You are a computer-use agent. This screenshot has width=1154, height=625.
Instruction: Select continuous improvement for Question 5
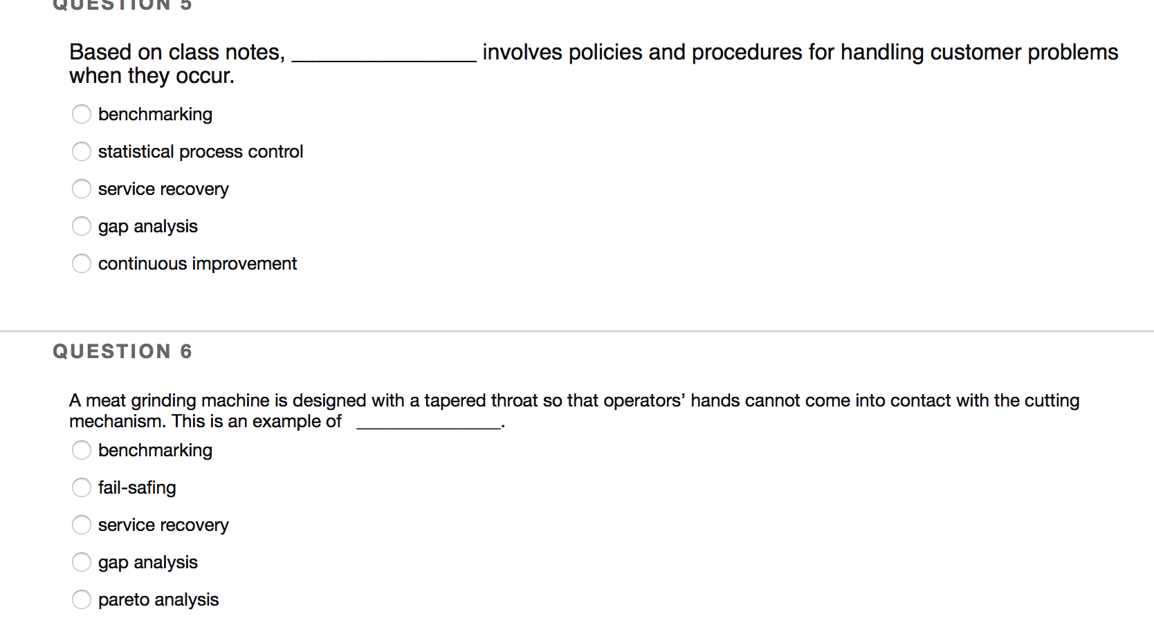click(x=82, y=263)
